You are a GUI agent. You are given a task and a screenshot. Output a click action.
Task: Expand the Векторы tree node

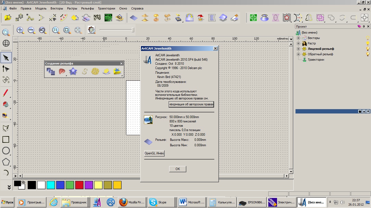point(298,38)
